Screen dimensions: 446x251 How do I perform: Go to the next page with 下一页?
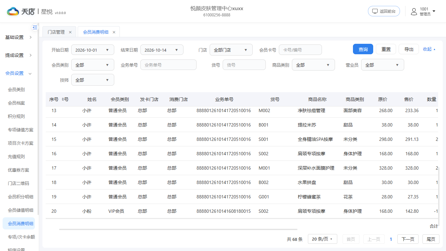point(408,239)
